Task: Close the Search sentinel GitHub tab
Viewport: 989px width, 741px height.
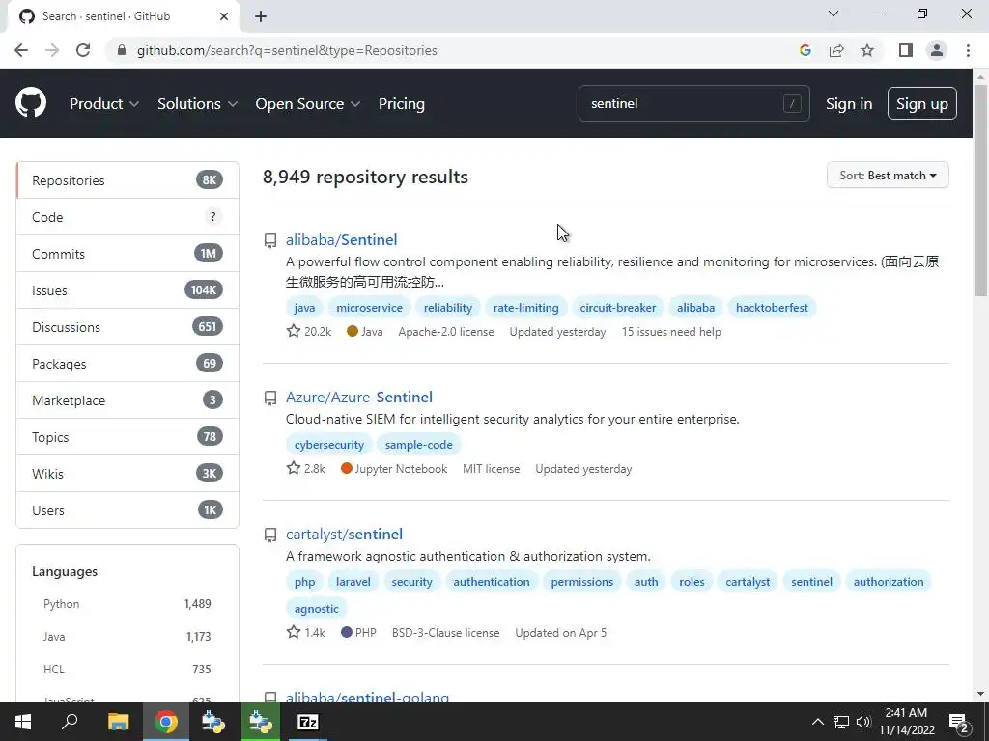Action: (x=224, y=16)
